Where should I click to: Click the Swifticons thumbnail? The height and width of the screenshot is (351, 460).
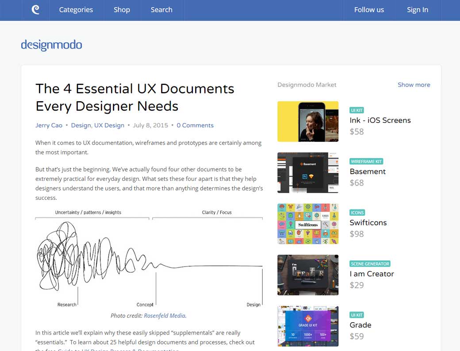(308, 224)
